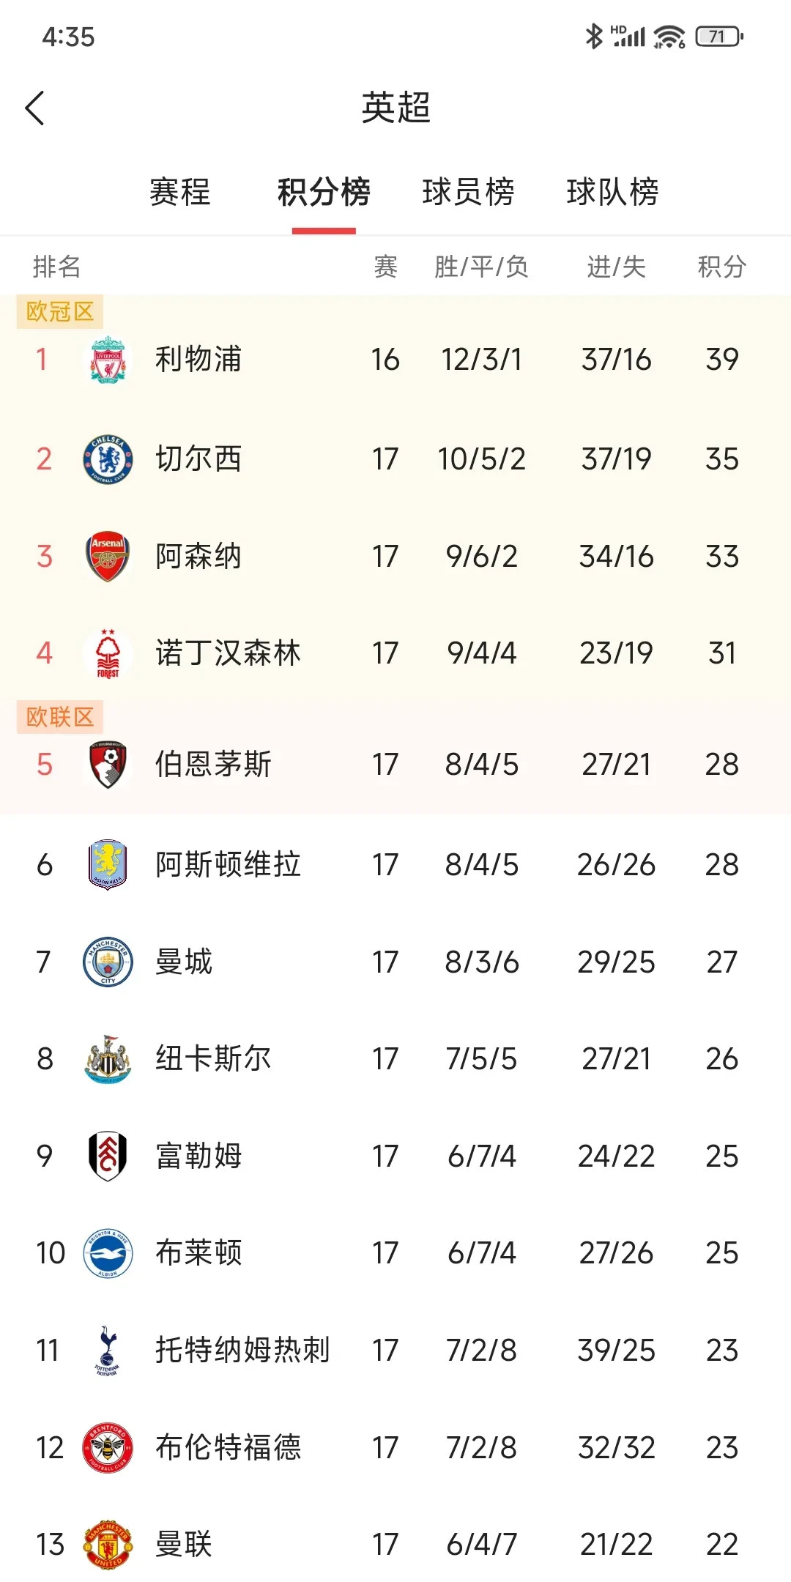Tap the Newcastle United crest
791x1582 pixels.
(108, 1059)
